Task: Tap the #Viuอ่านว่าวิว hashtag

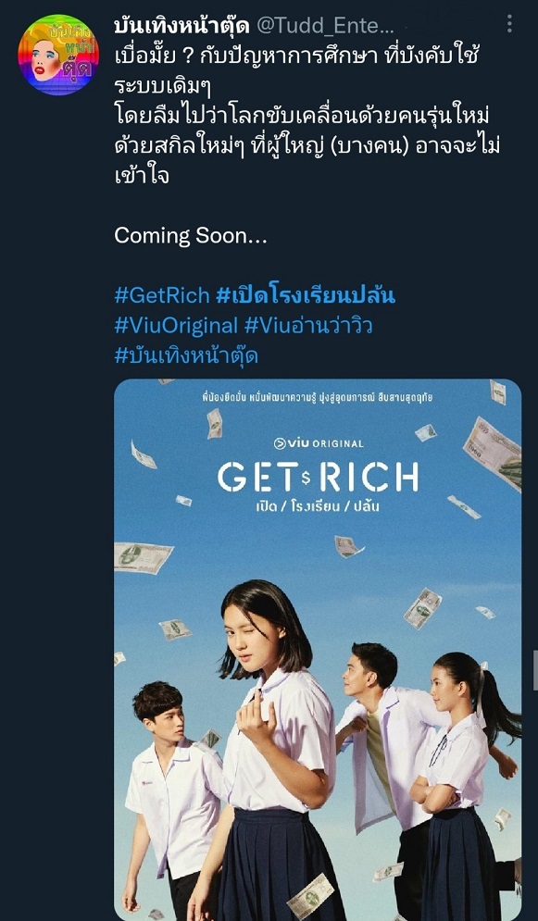Action: (x=307, y=326)
